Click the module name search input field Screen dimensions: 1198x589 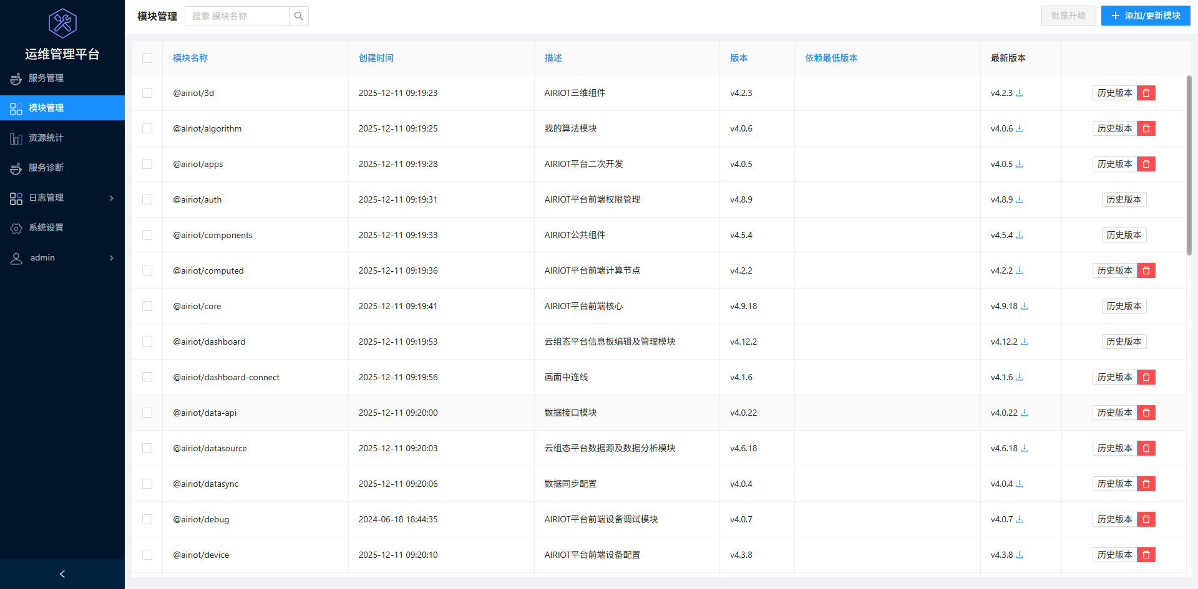(237, 16)
